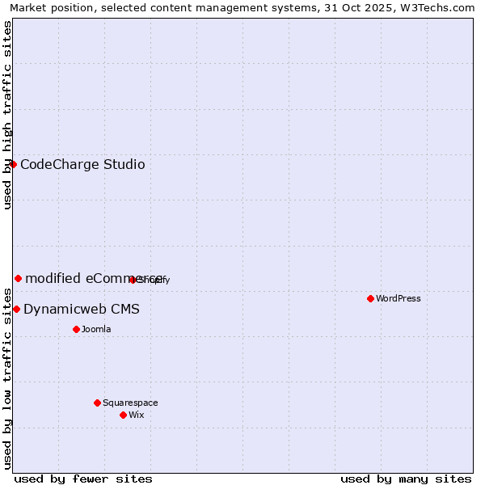Click the WordPress text label
Viewport: 485px width, 485px height.
point(399,298)
